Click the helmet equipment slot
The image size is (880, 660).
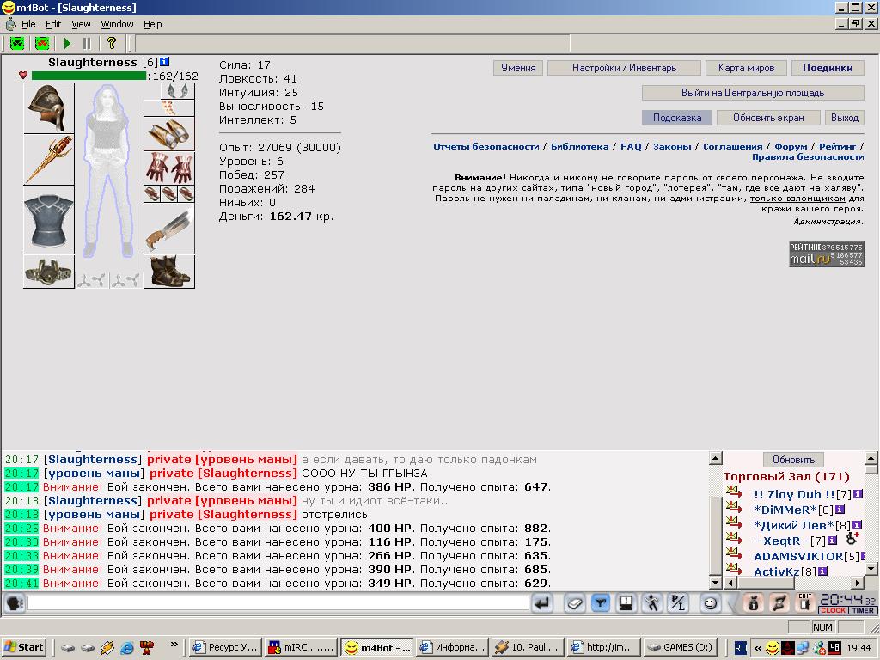49,108
